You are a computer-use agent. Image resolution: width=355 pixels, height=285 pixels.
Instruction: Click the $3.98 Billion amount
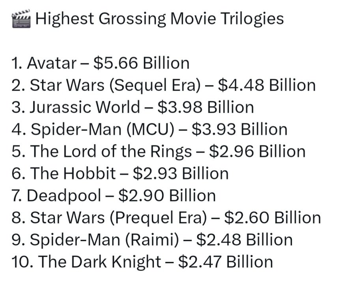point(205,108)
